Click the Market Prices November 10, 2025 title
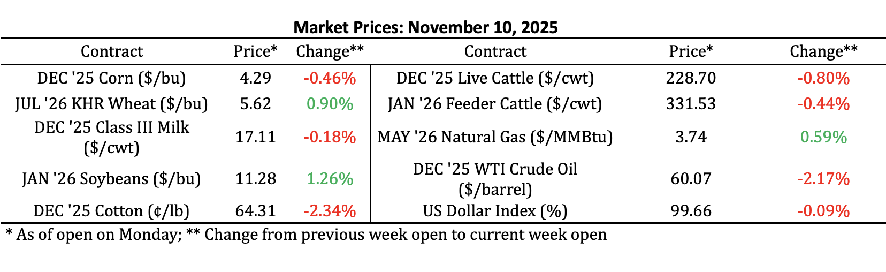 [x=425, y=27]
